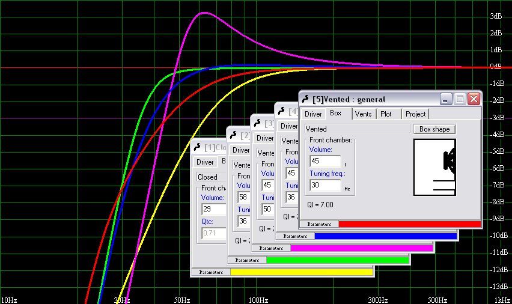This screenshot has width=512, height=304.
Task: Click the '500Hz' frequency axis label
Action: pyautogui.click(x=437, y=300)
